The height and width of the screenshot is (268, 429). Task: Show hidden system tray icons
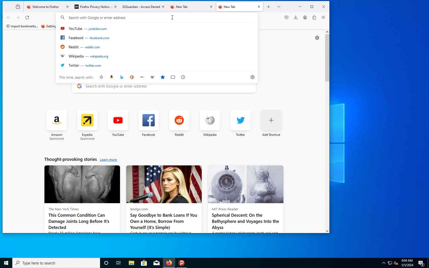384,263
